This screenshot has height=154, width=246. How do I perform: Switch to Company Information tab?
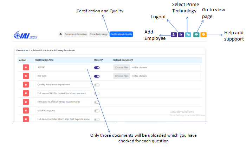76,34
